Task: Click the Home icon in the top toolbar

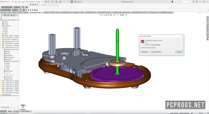Action: (x=46, y=2)
